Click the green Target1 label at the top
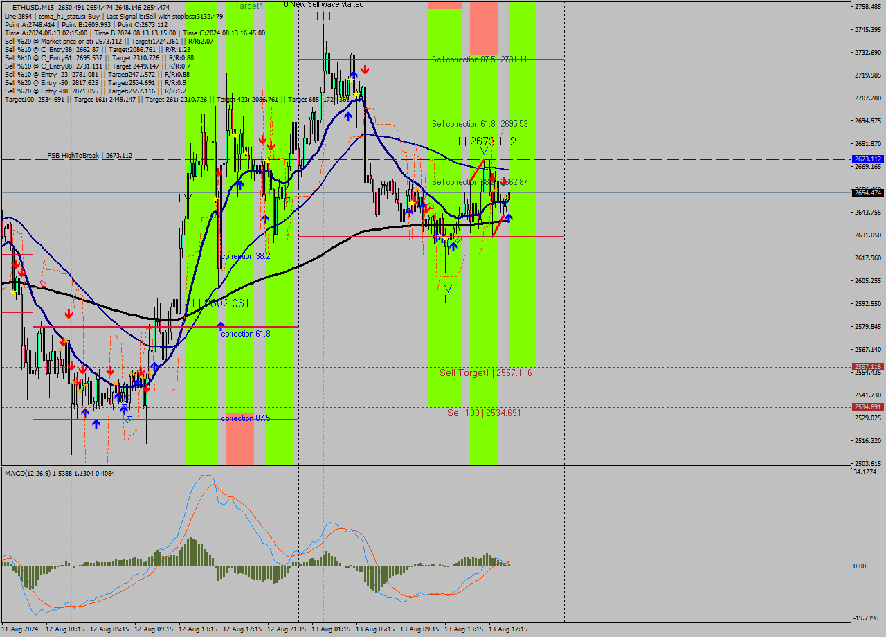The width and height of the screenshot is (886, 637). click(x=250, y=6)
